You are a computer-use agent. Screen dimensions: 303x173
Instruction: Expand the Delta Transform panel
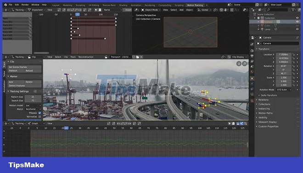[269, 95]
